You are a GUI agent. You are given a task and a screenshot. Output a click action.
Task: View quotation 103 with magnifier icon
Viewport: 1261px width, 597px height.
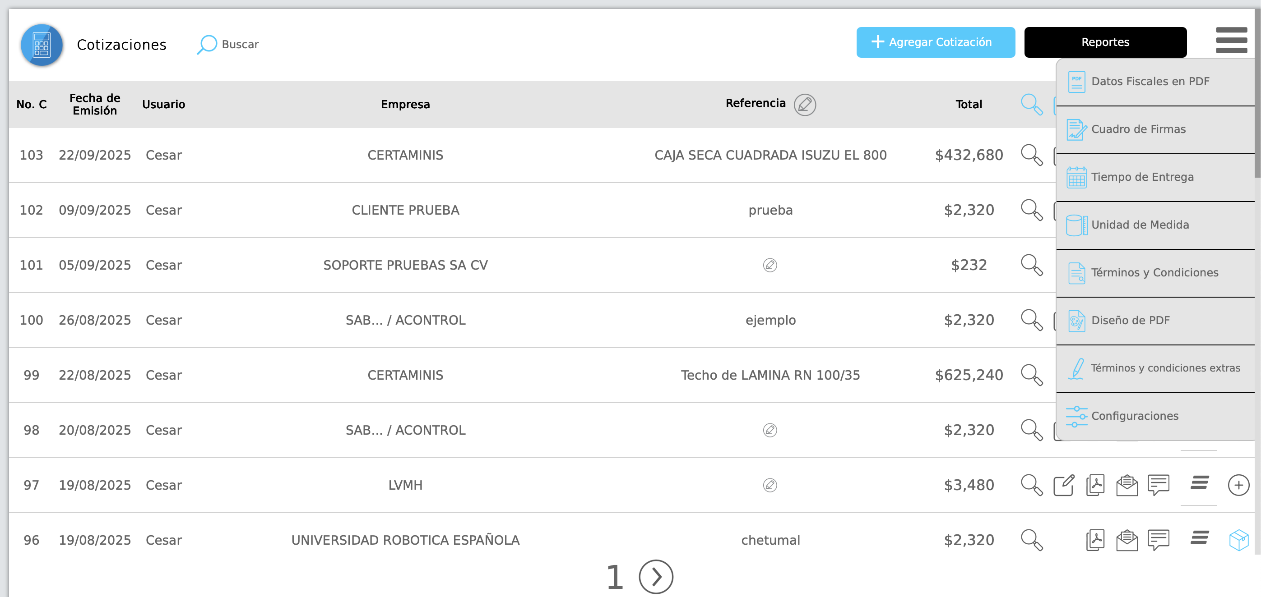(1031, 156)
